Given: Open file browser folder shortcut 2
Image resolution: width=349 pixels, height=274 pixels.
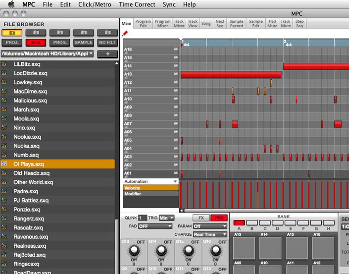Looking at the screenshot, I should (36, 33).
